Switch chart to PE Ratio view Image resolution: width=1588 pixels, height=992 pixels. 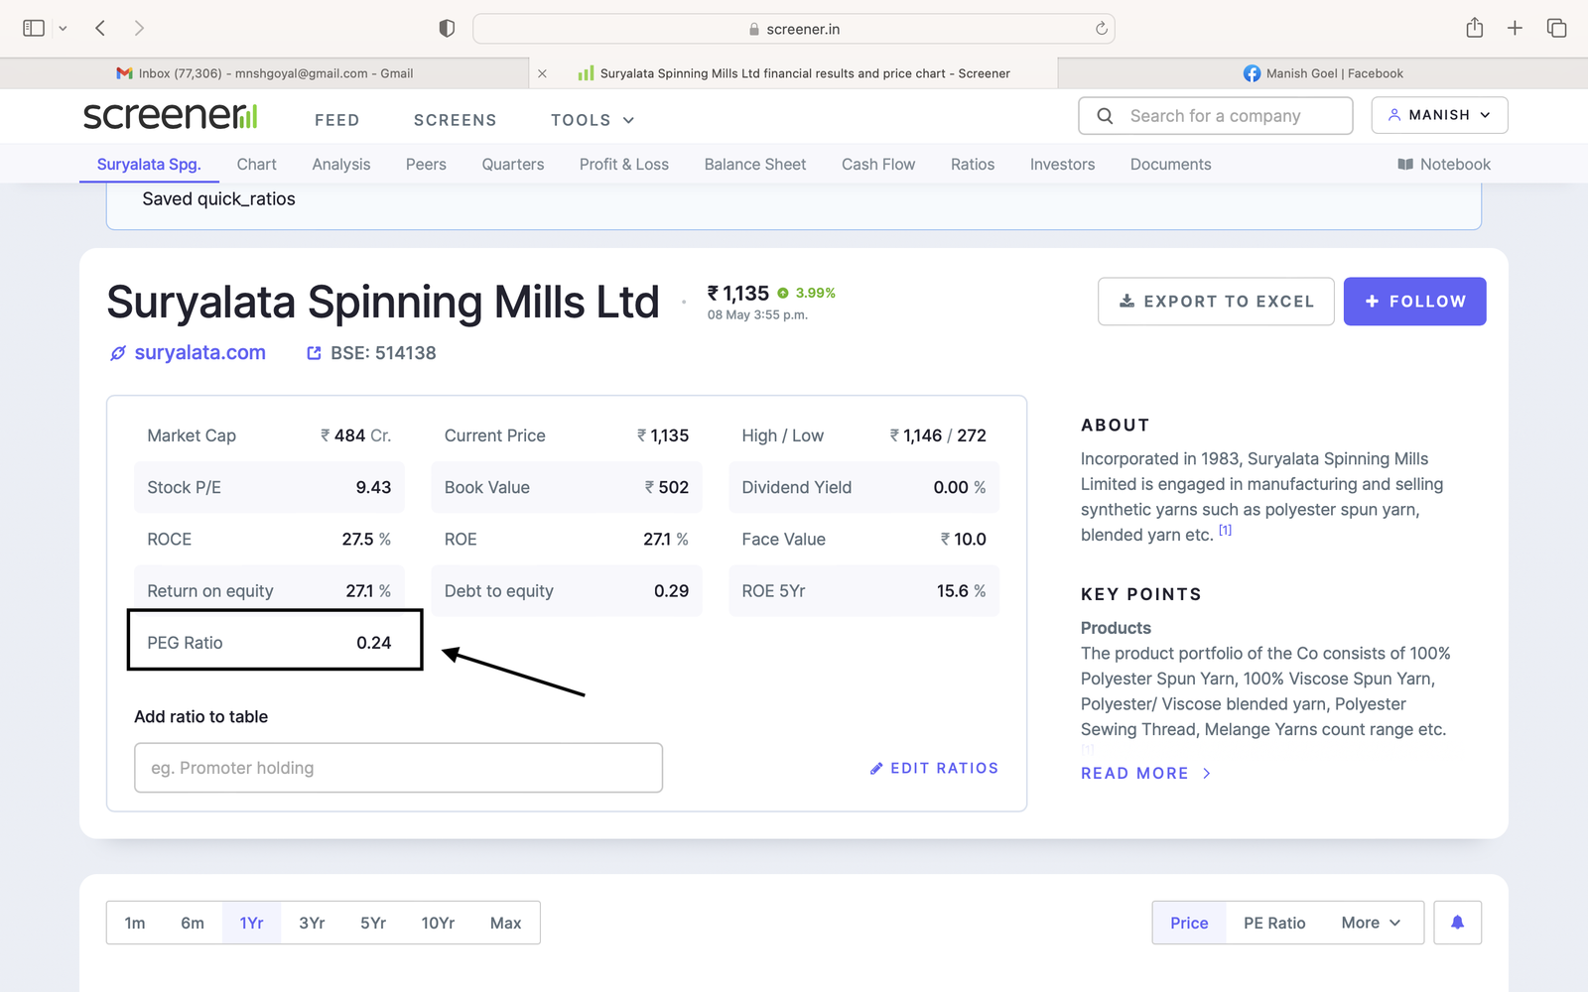(x=1274, y=923)
